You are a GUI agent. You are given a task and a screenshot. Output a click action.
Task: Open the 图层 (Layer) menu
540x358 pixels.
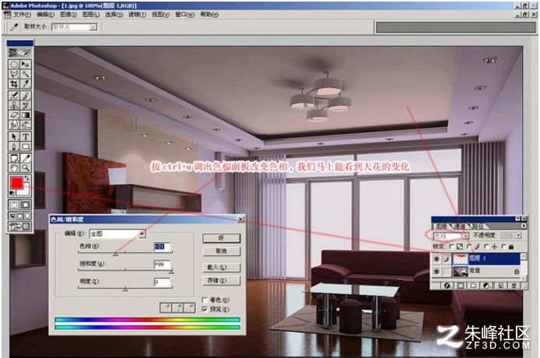[91, 15]
